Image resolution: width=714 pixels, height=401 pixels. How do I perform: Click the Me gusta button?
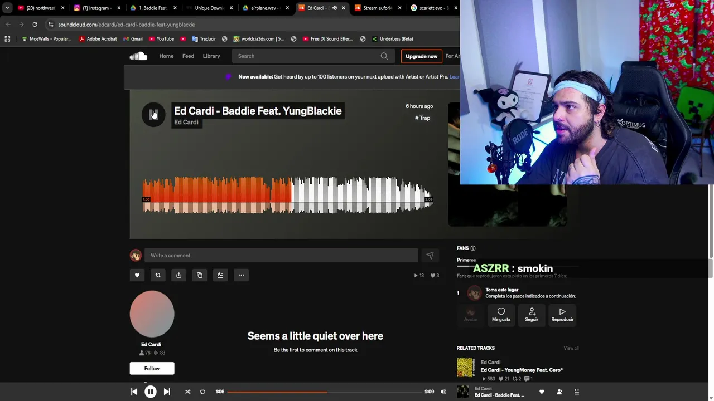[501, 314]
